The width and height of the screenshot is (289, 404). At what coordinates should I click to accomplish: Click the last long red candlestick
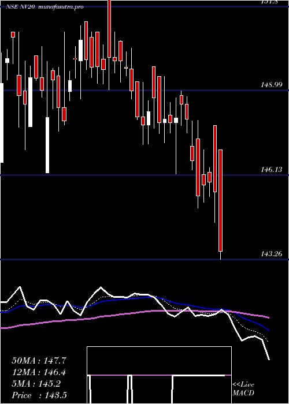(x=220, y=200)
